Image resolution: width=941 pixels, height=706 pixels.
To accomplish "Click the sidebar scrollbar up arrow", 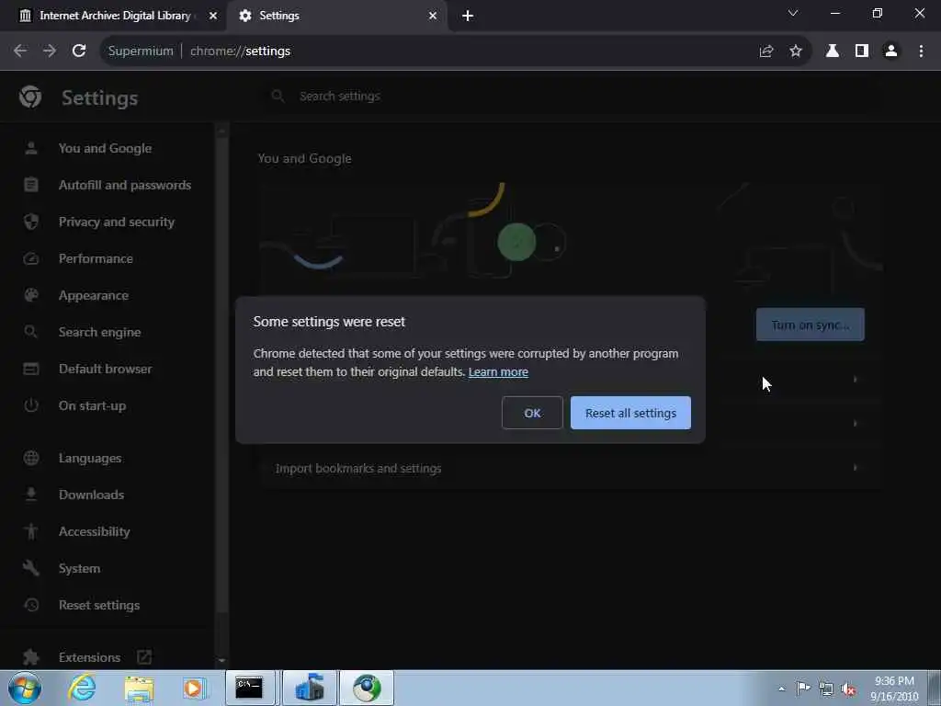I will [221, 131].
